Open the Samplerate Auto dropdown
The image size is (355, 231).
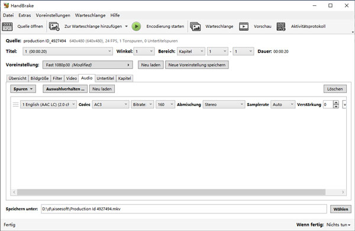coord(283,104)
